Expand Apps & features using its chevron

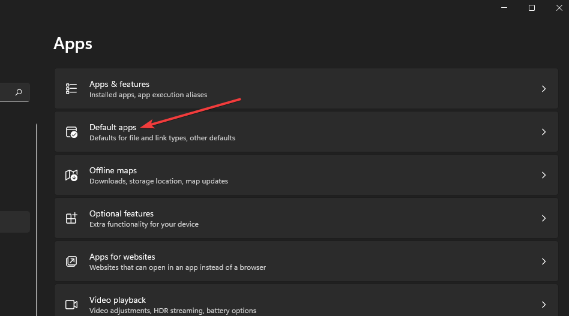[543, 89]
